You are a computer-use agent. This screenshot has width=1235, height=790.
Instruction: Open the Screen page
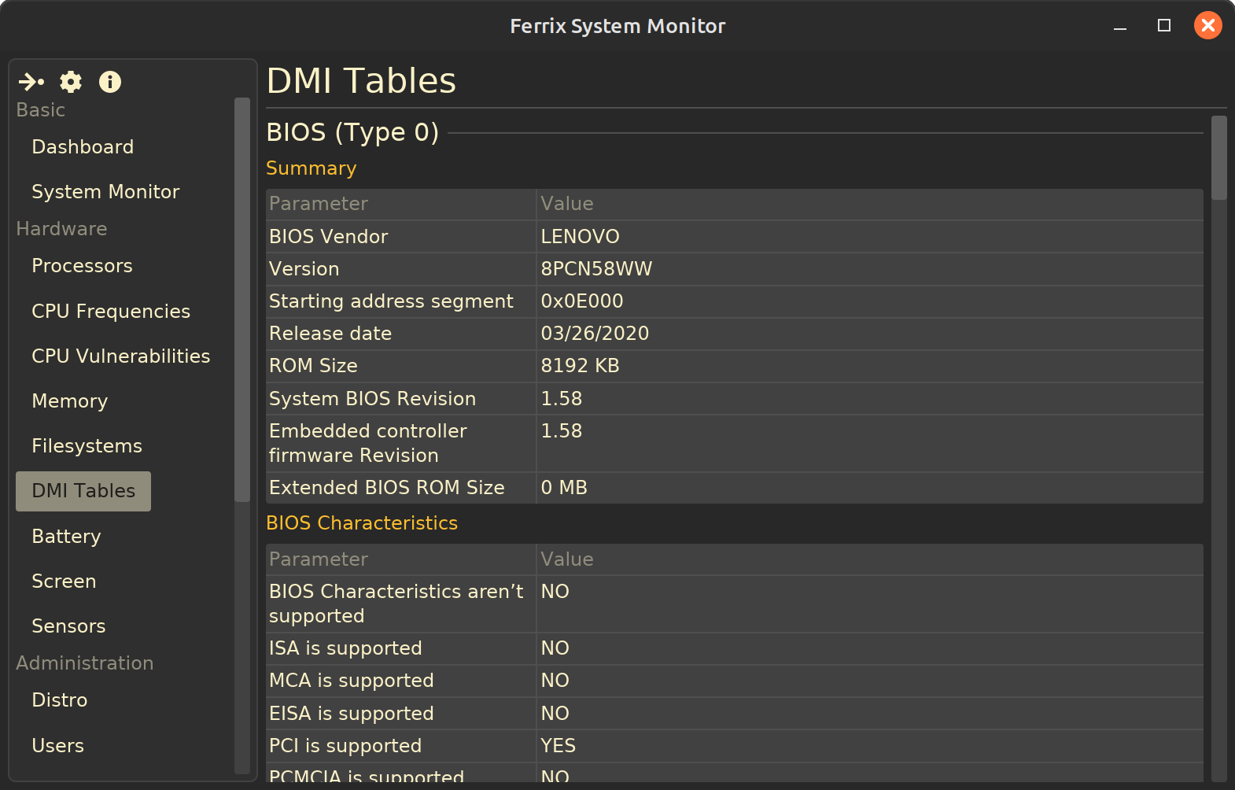pyautogui.click(x=64, y=581)
